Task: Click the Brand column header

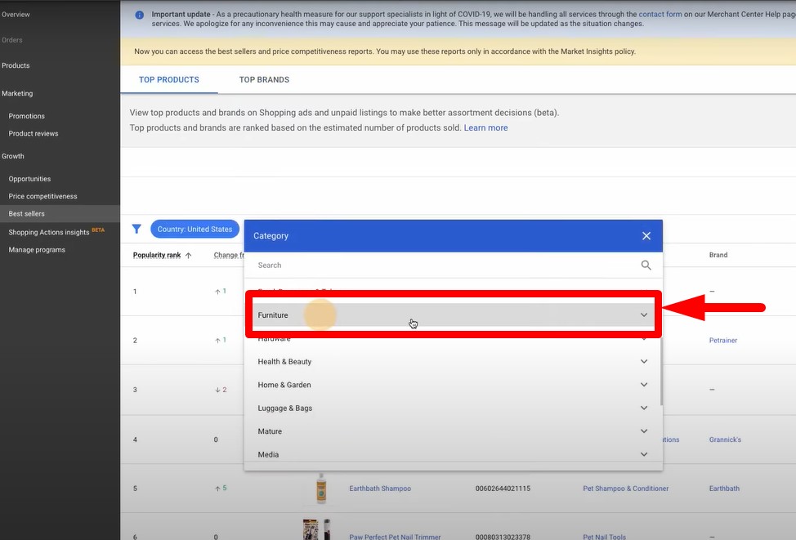Action: click(718, 255)
